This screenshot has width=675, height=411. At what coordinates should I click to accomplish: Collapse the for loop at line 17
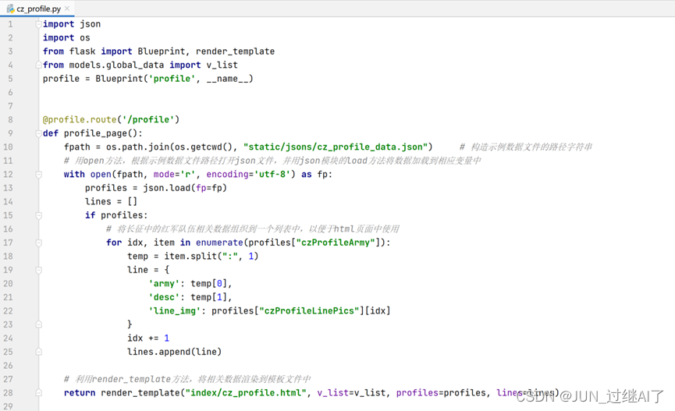(38, 243)
